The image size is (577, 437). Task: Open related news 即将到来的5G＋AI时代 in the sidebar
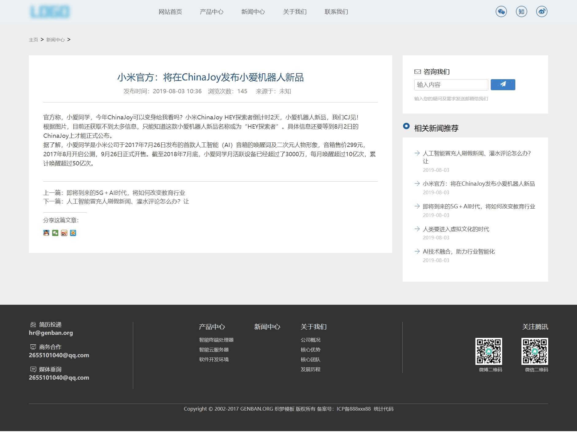tap(479, 206)
